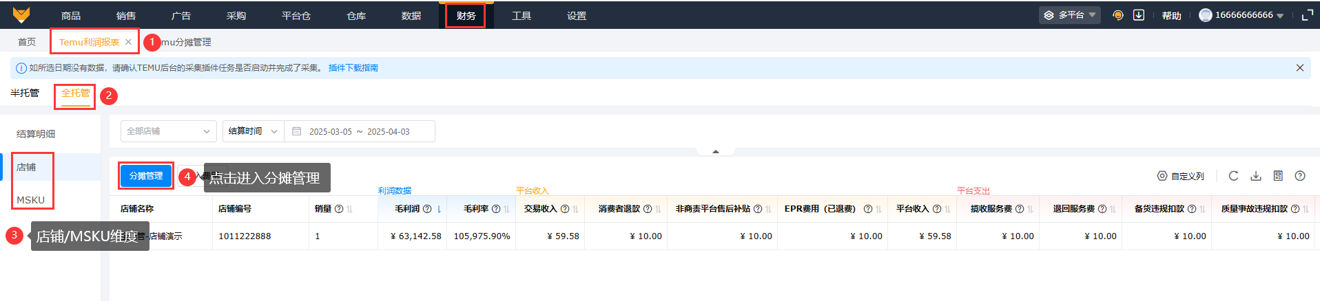Enter fullscreen with the expand icon
Image resolution: width=1320 pixels, height=301 pixels.
[1307, 15]
